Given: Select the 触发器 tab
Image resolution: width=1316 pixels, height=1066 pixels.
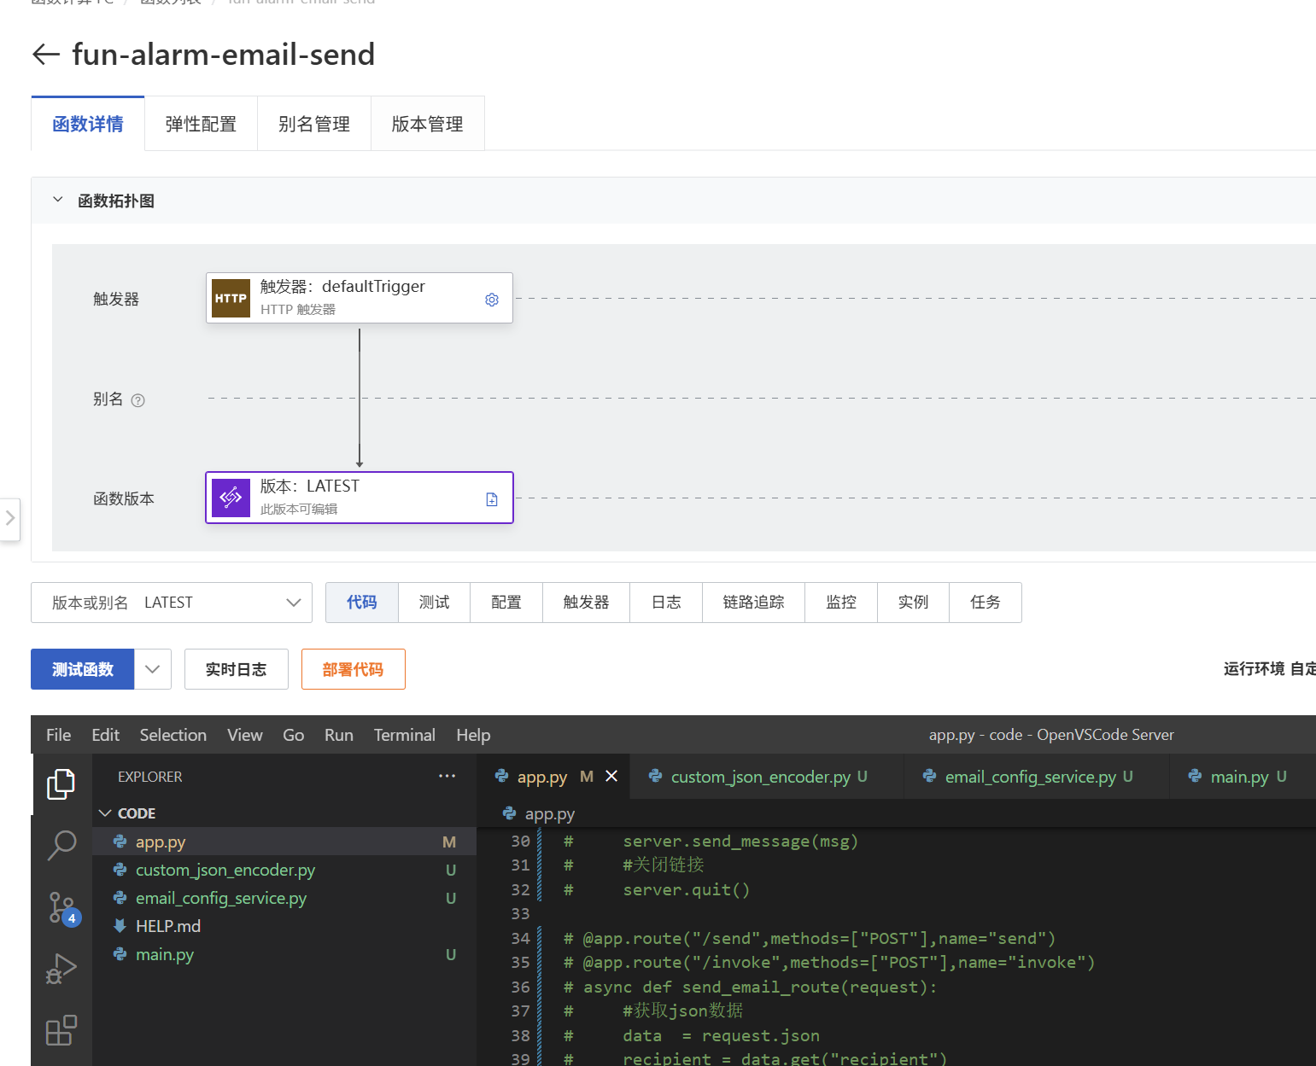Looking at the screenshot, I should click(x=587, y=603).
